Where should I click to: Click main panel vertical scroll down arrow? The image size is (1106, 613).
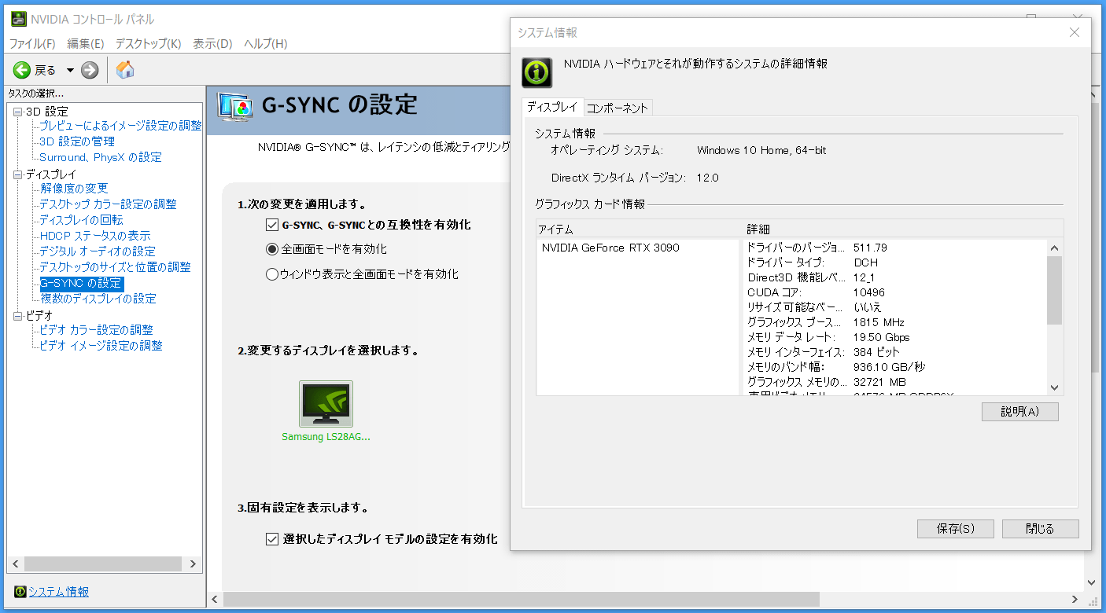coord(1092,582)
